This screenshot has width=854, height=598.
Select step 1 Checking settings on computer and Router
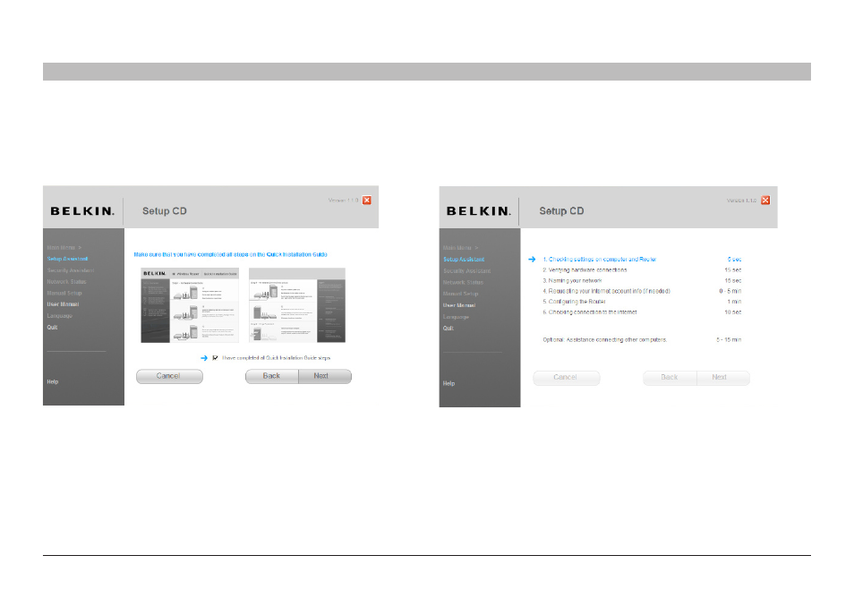pyautogui.click(x=599, y=260)
